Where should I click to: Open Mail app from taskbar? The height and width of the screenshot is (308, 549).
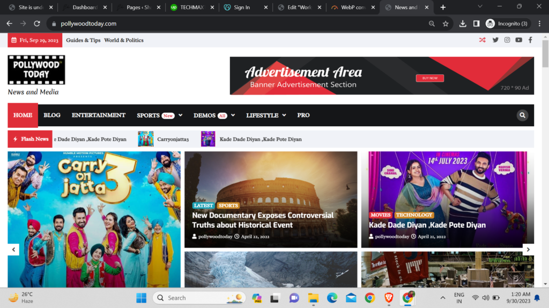point(351,298)
